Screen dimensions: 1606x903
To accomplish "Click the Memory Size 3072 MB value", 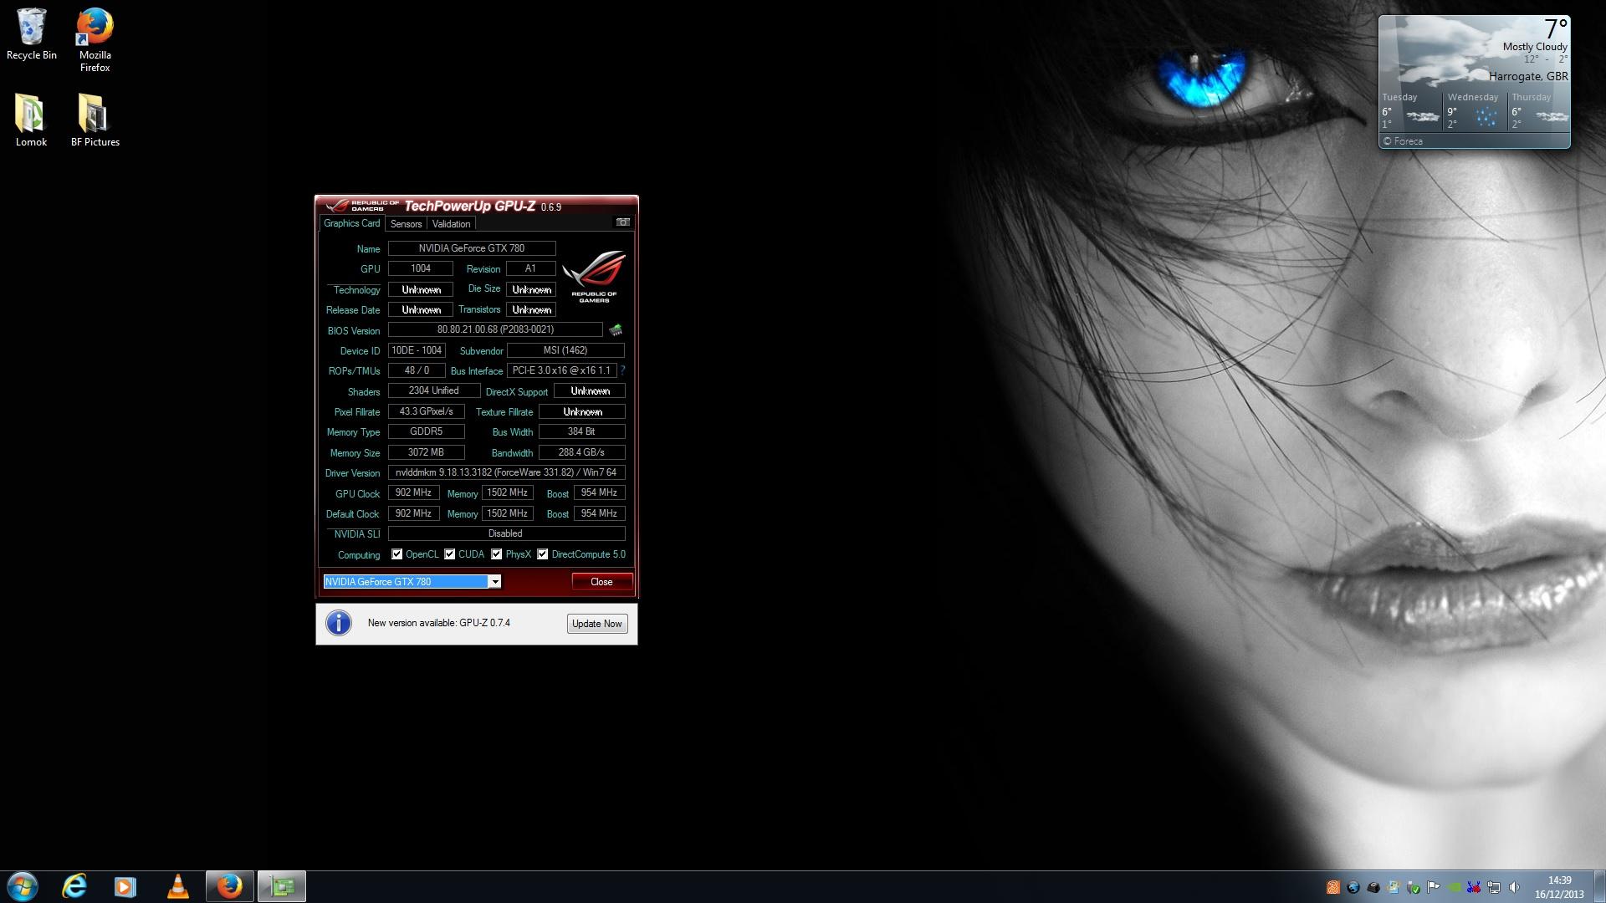I will tap(426, 452).
